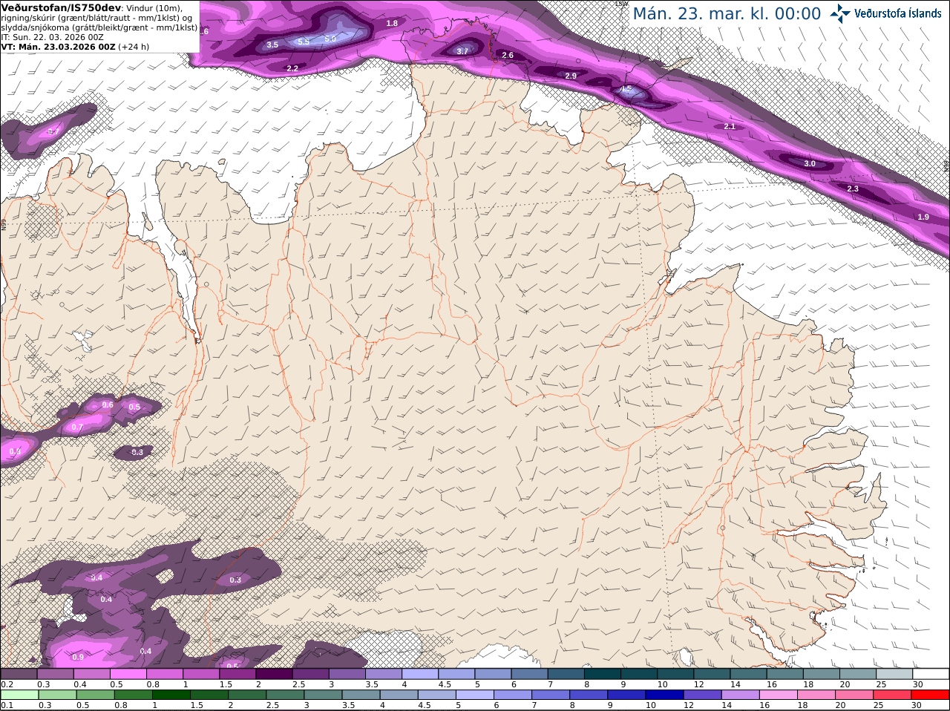Screen dimensions: 950x711
Task: Click the 2.3 value on the purple band
Action: point(853,189)
